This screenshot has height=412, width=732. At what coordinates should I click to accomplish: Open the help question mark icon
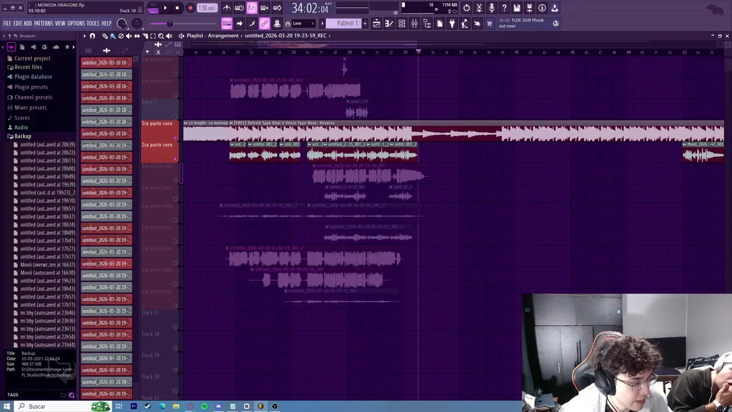[504, 8]
